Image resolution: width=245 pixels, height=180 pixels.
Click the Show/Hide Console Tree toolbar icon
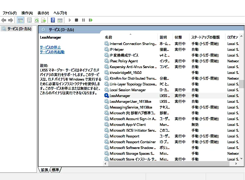(20, 20)
